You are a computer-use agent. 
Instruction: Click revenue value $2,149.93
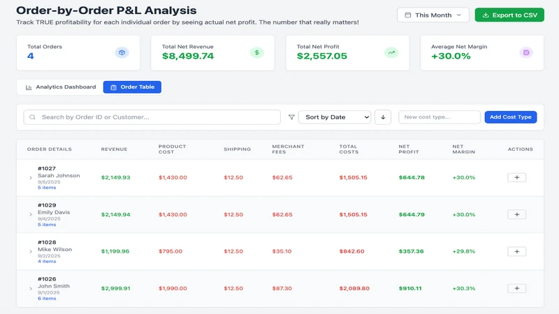coord(115,178)
